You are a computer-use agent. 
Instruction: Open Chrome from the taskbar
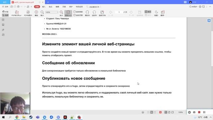point(17,117)
